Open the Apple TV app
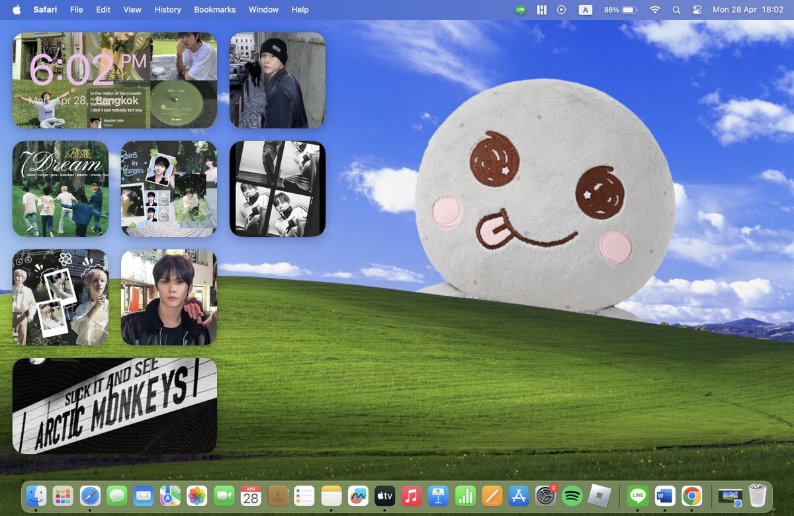The image size is (794, 516). coord(385,495)
